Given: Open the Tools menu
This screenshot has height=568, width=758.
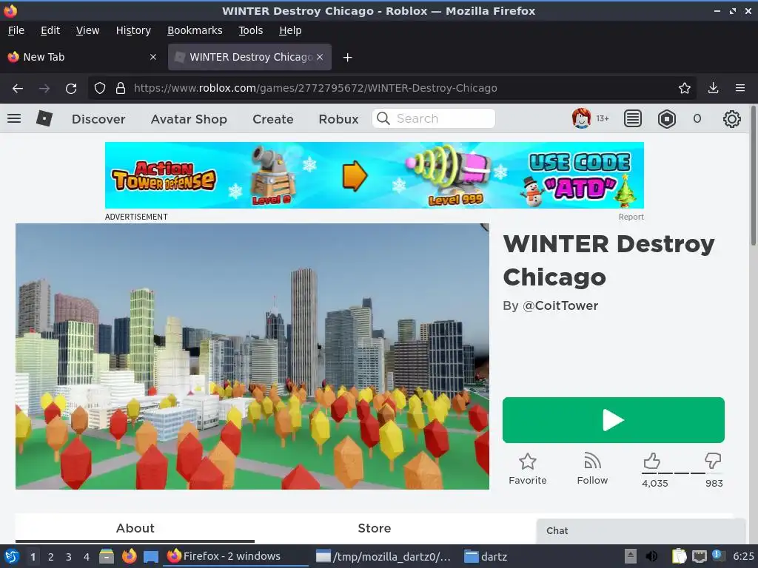Looking at the screenshot, I should [250, 30].
